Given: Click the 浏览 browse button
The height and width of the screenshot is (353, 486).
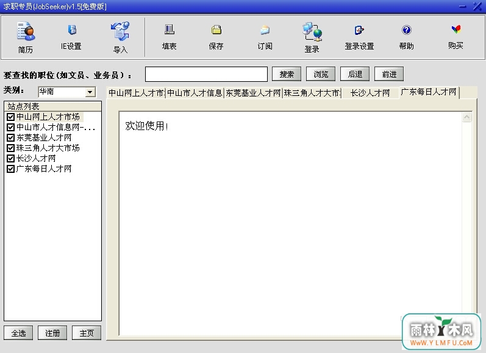Looking at the screenshot, I should (x=321, y=74).
